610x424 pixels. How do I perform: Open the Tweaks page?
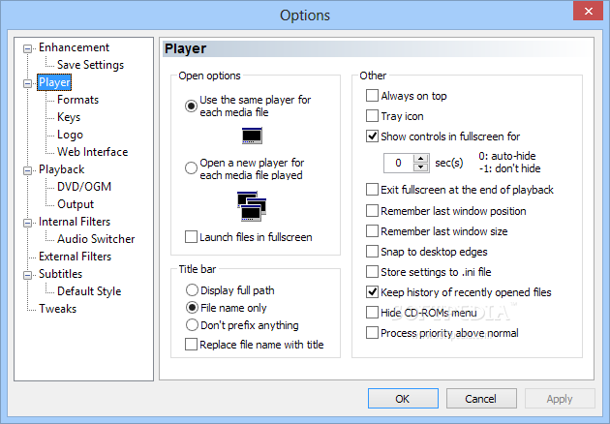coord(57,309)
